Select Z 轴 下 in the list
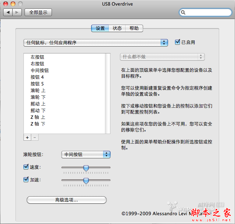Viewport: 235px width, 224px height. coord(65,124)
